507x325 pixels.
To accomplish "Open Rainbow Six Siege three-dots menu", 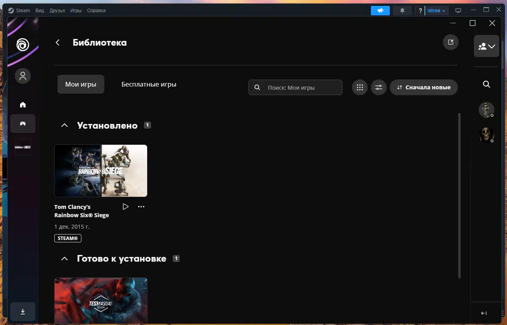I will tap(141, 207).
